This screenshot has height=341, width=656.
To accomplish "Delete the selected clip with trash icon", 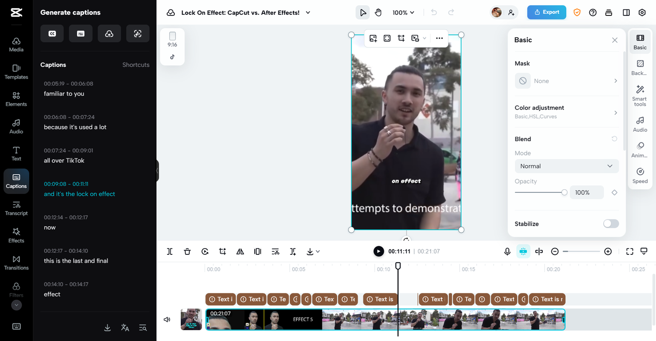I will 187,251.
